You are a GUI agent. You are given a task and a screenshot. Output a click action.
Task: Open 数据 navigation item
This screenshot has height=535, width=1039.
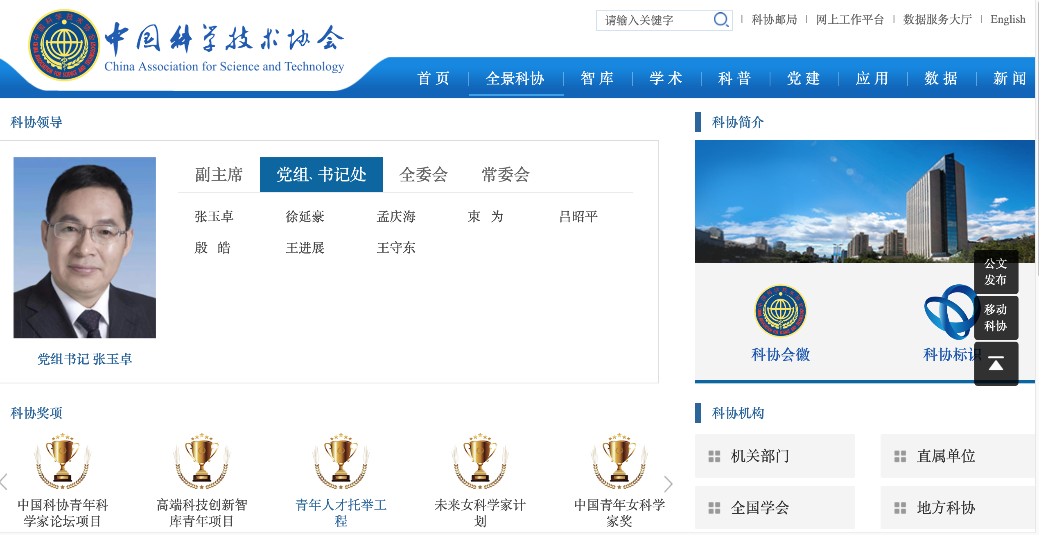pyautogui.click(x=941, y=78)
